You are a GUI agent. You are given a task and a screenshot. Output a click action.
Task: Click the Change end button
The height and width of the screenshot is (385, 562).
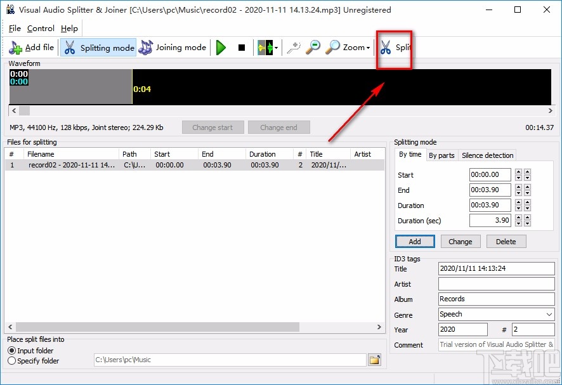click(279, 127)
